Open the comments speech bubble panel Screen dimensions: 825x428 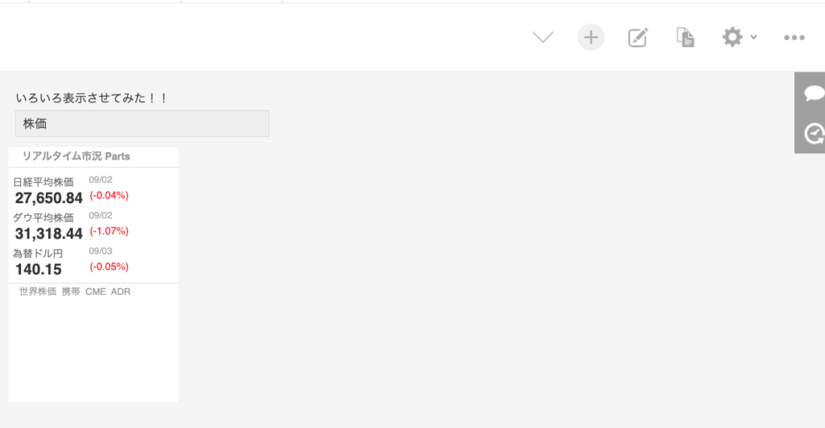[x=814, y=93]
